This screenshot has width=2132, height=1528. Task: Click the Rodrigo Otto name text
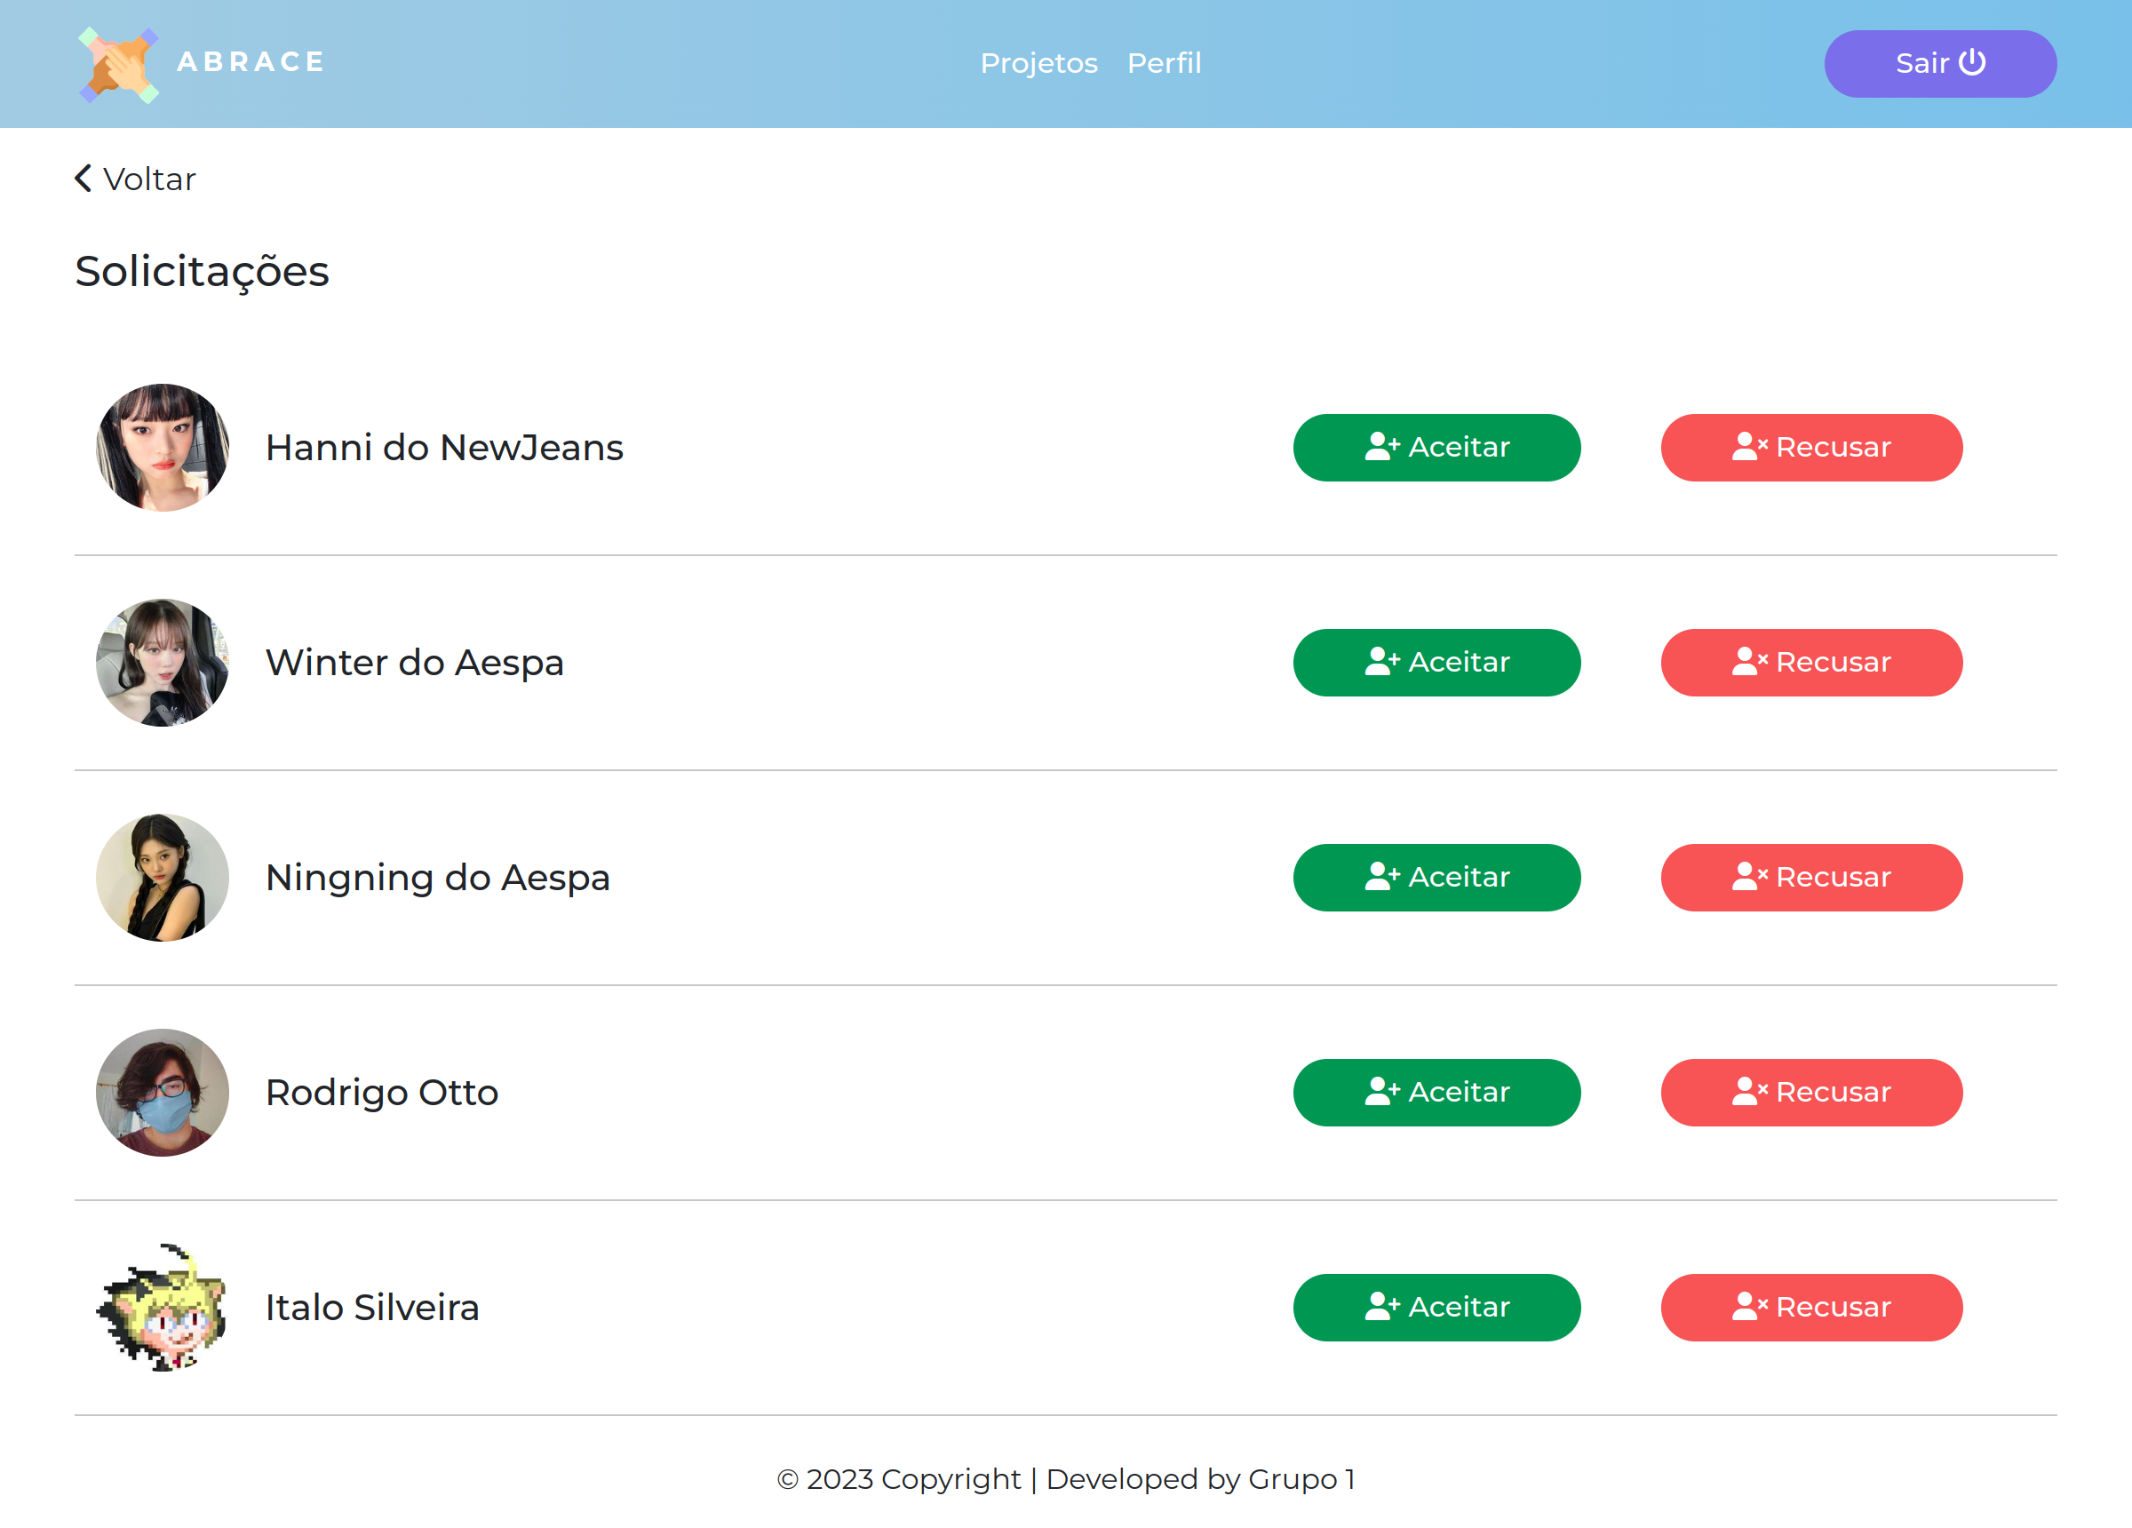[x=382, y=1093]
